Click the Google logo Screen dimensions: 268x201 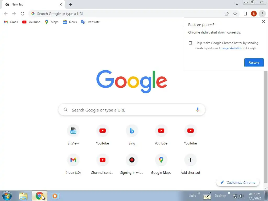point(132,81)
